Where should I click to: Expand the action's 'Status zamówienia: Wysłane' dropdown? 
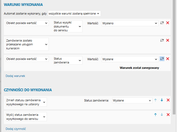click(132, 100)
